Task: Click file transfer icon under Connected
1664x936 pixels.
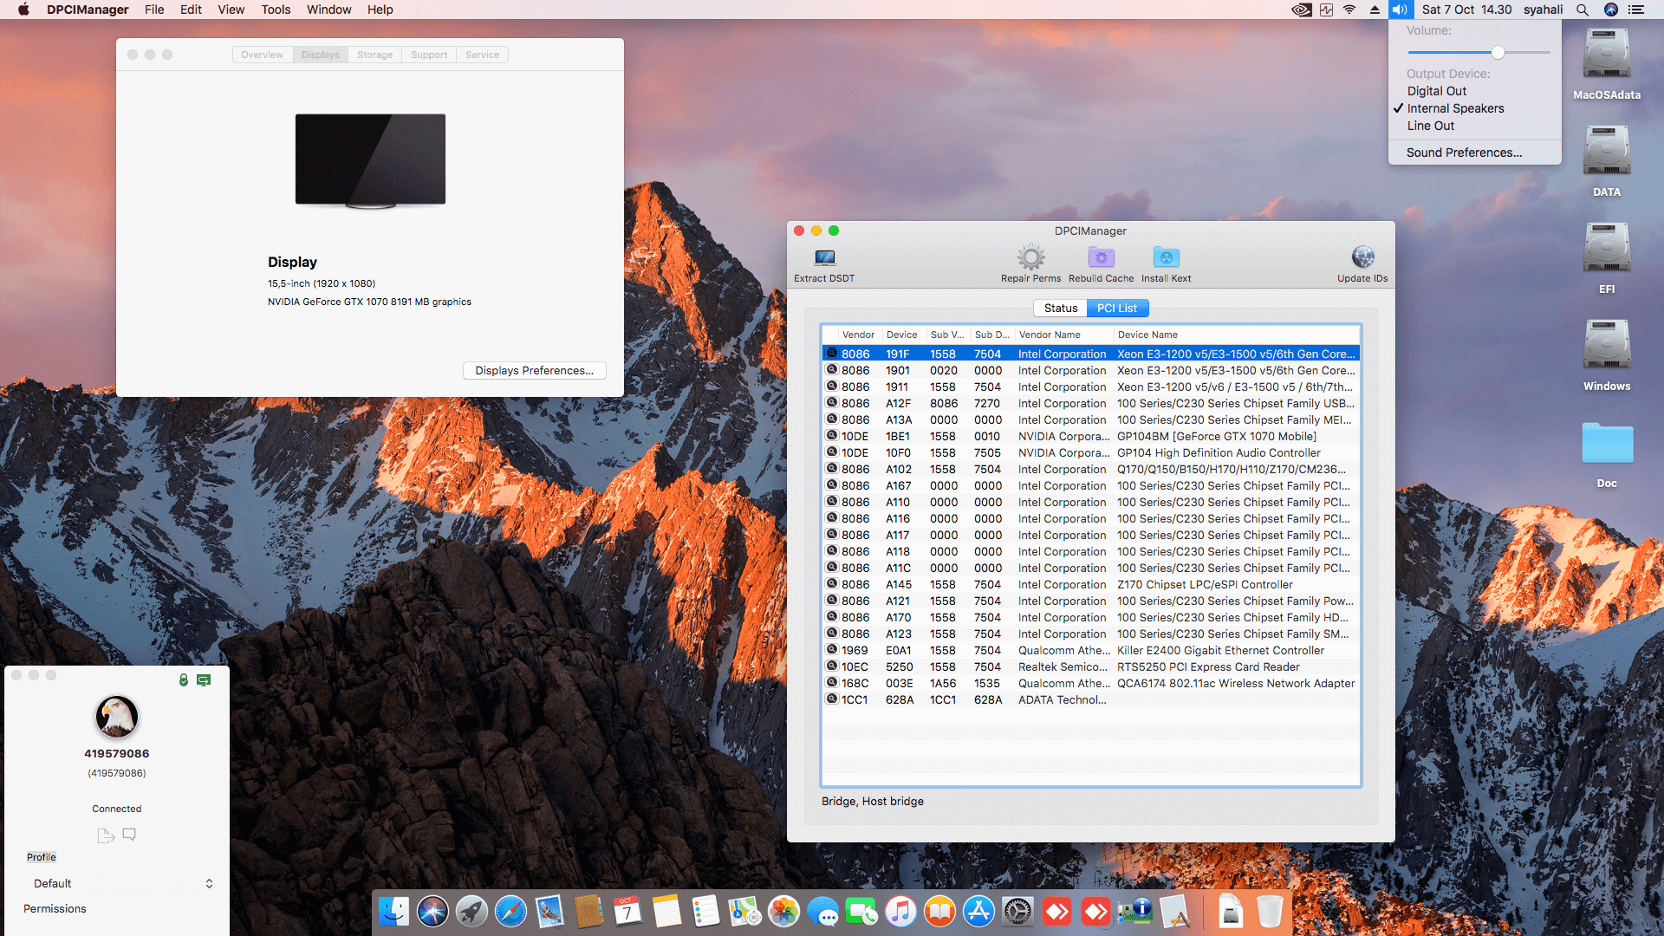Action: [x=106, y=835]
